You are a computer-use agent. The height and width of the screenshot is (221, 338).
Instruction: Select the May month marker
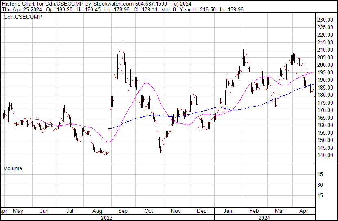(18, 211)
